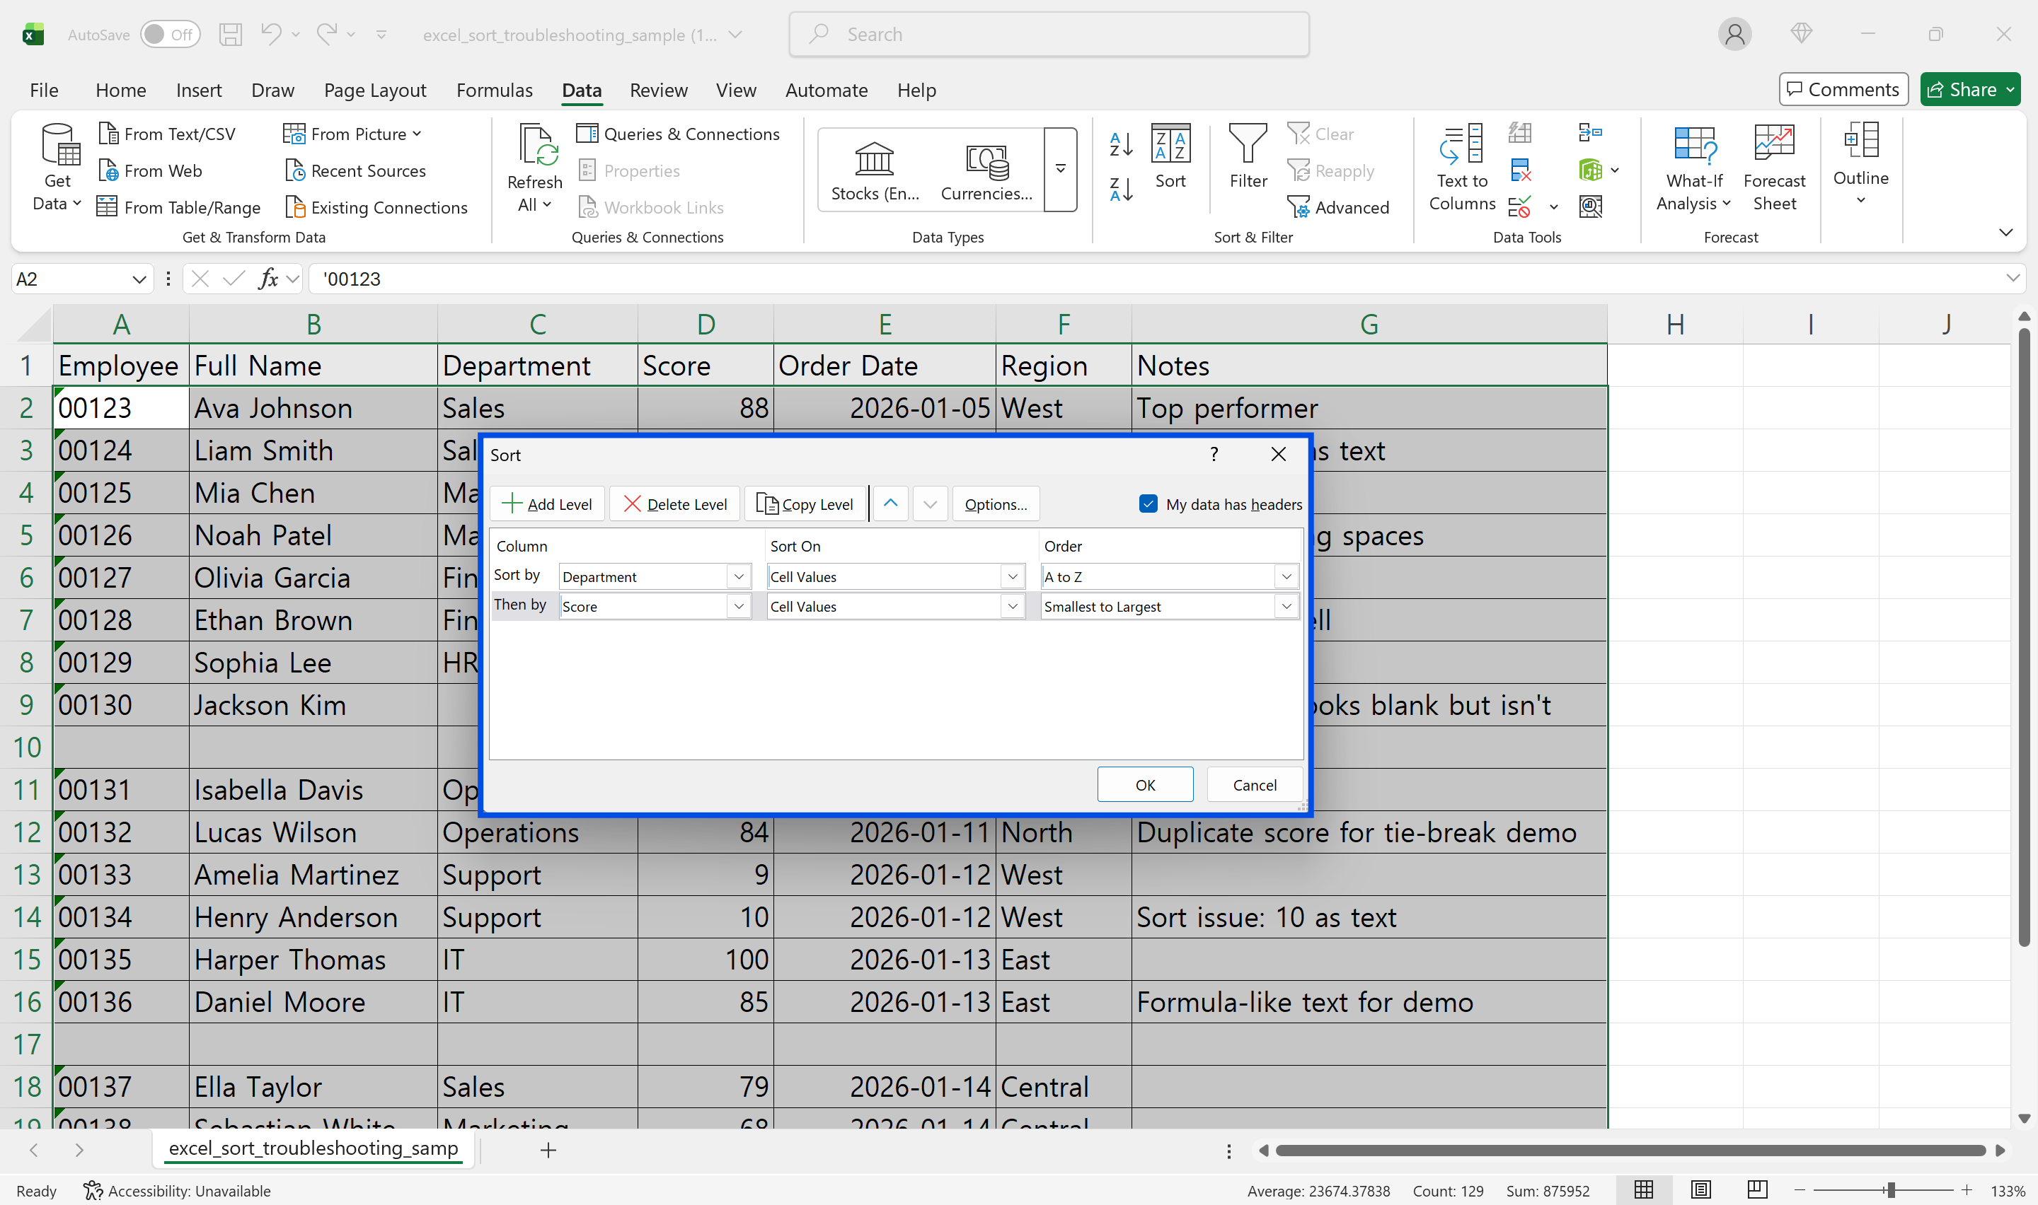Click Add Level button in Sort dialog

tap(548, 504)
